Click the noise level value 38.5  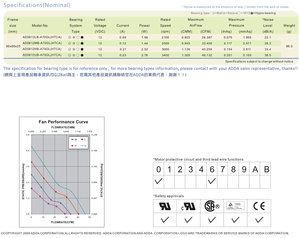(x=268, y=55)
